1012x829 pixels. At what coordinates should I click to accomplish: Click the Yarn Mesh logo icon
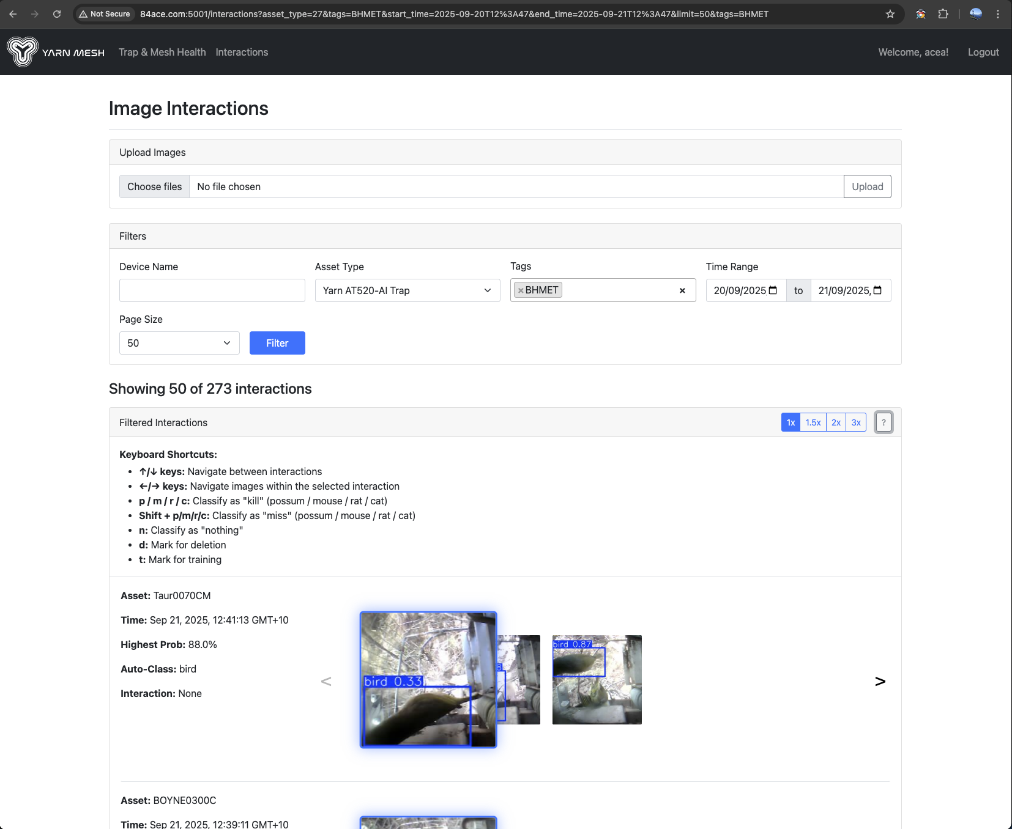click(x=23, y=52)
